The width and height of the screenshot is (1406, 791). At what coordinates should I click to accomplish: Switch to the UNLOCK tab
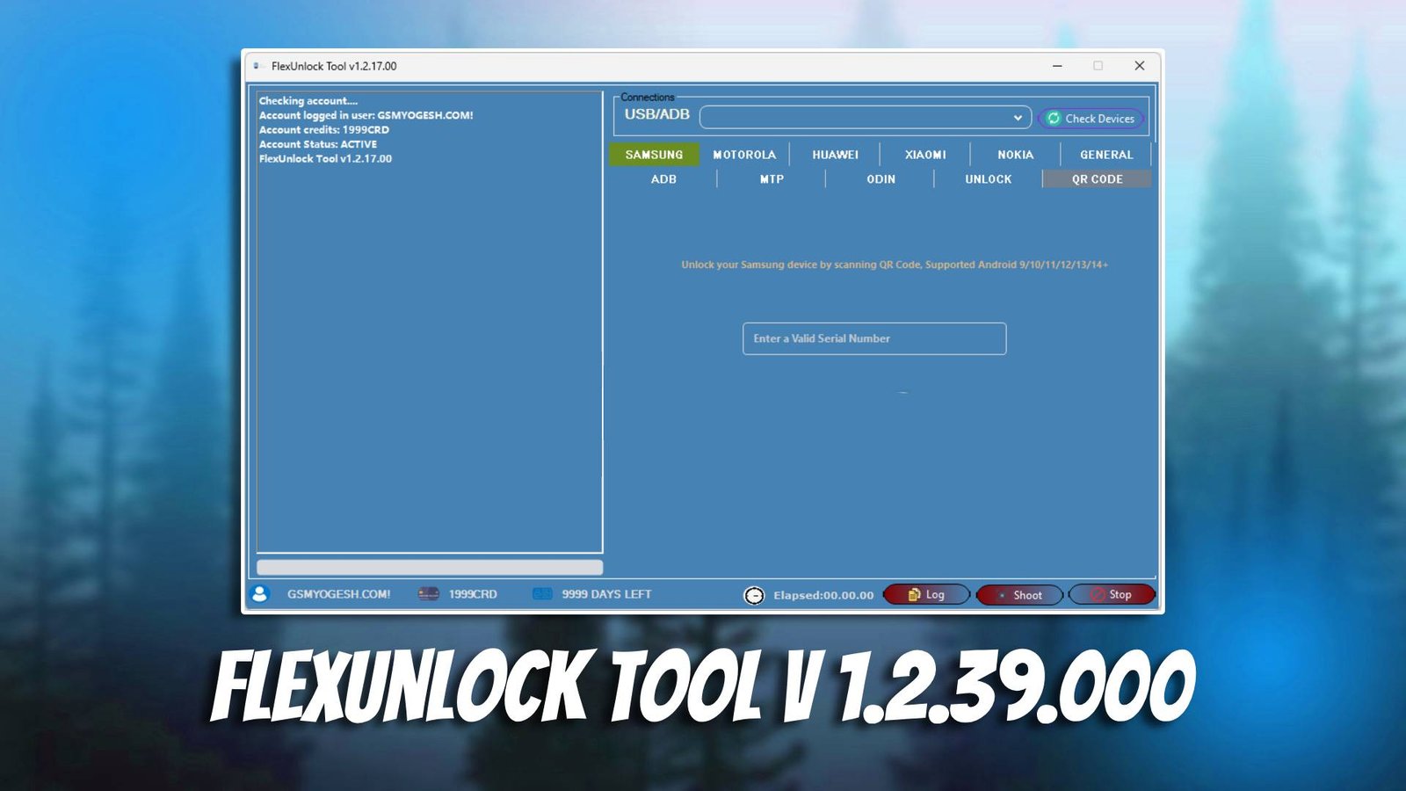tap(988, 179)
